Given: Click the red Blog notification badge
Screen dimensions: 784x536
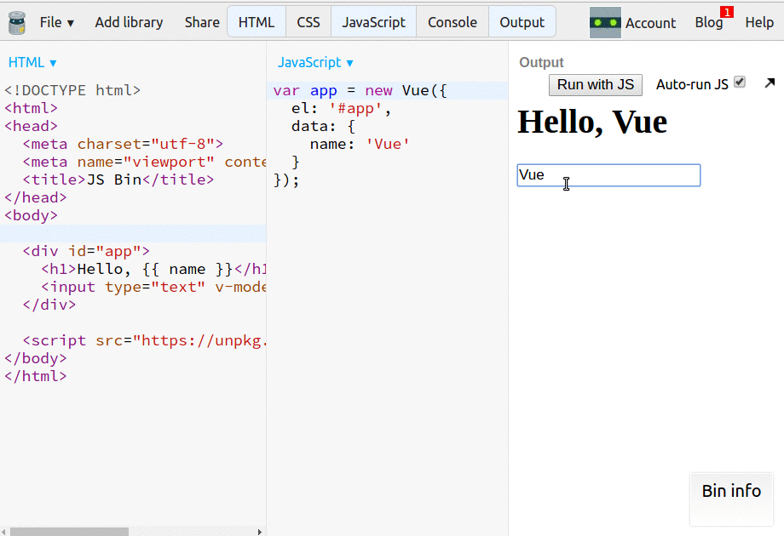Looking at the screenshot, I should tap(727, 12).
